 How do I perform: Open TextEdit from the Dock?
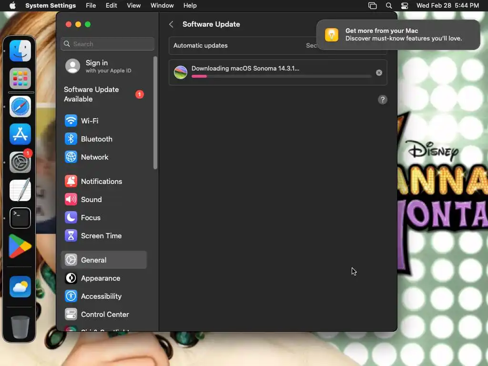(20, 190)
